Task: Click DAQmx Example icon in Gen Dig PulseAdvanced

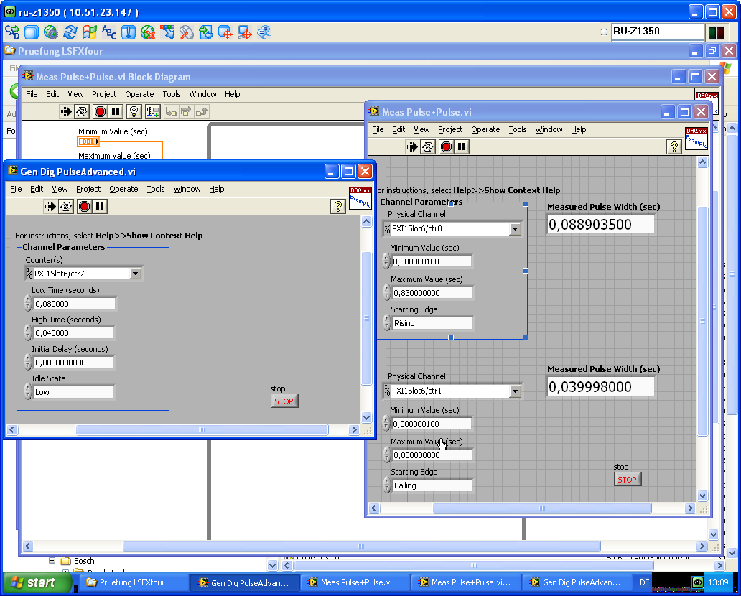Action: pyautogui.click(x=360, y=198)
